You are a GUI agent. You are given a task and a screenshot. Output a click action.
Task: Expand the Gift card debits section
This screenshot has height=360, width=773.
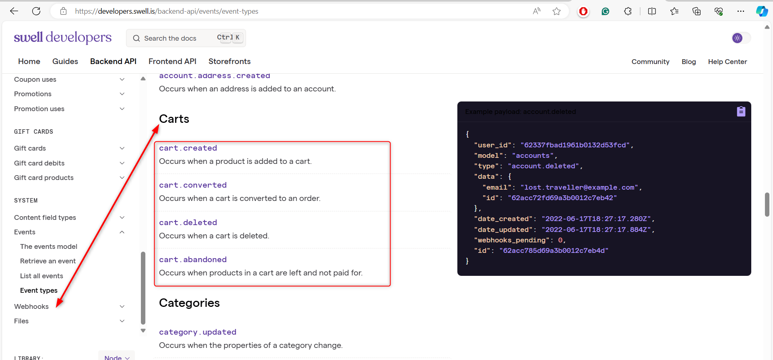tap(122, 163)
